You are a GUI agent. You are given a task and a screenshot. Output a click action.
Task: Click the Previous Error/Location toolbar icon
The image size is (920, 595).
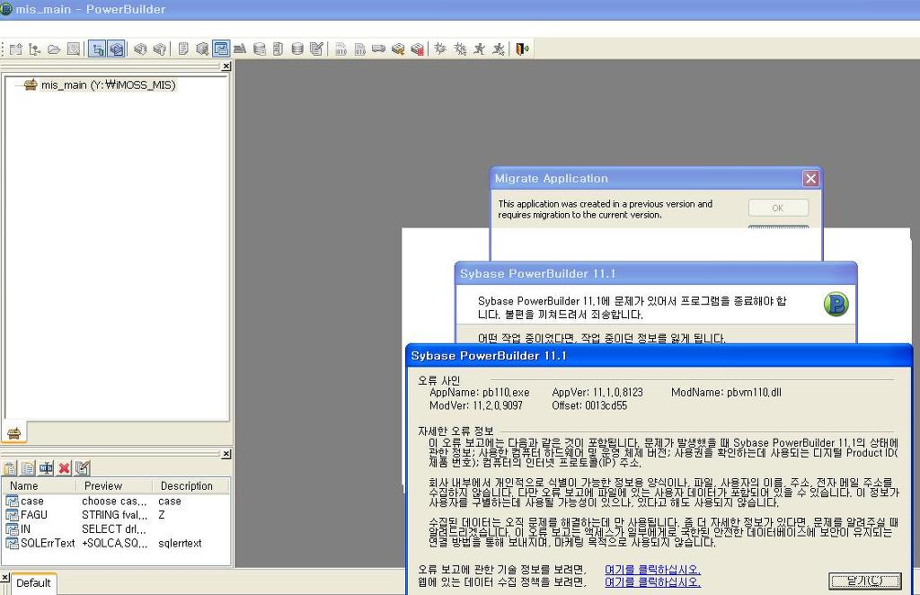point(159,49)
